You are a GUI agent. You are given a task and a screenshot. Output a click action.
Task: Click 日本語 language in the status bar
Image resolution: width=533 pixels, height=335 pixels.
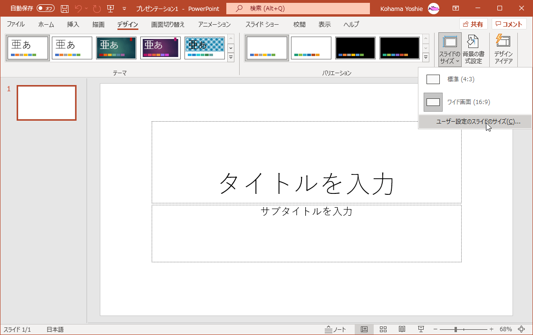pyautogui.click(x=55, y=329)
